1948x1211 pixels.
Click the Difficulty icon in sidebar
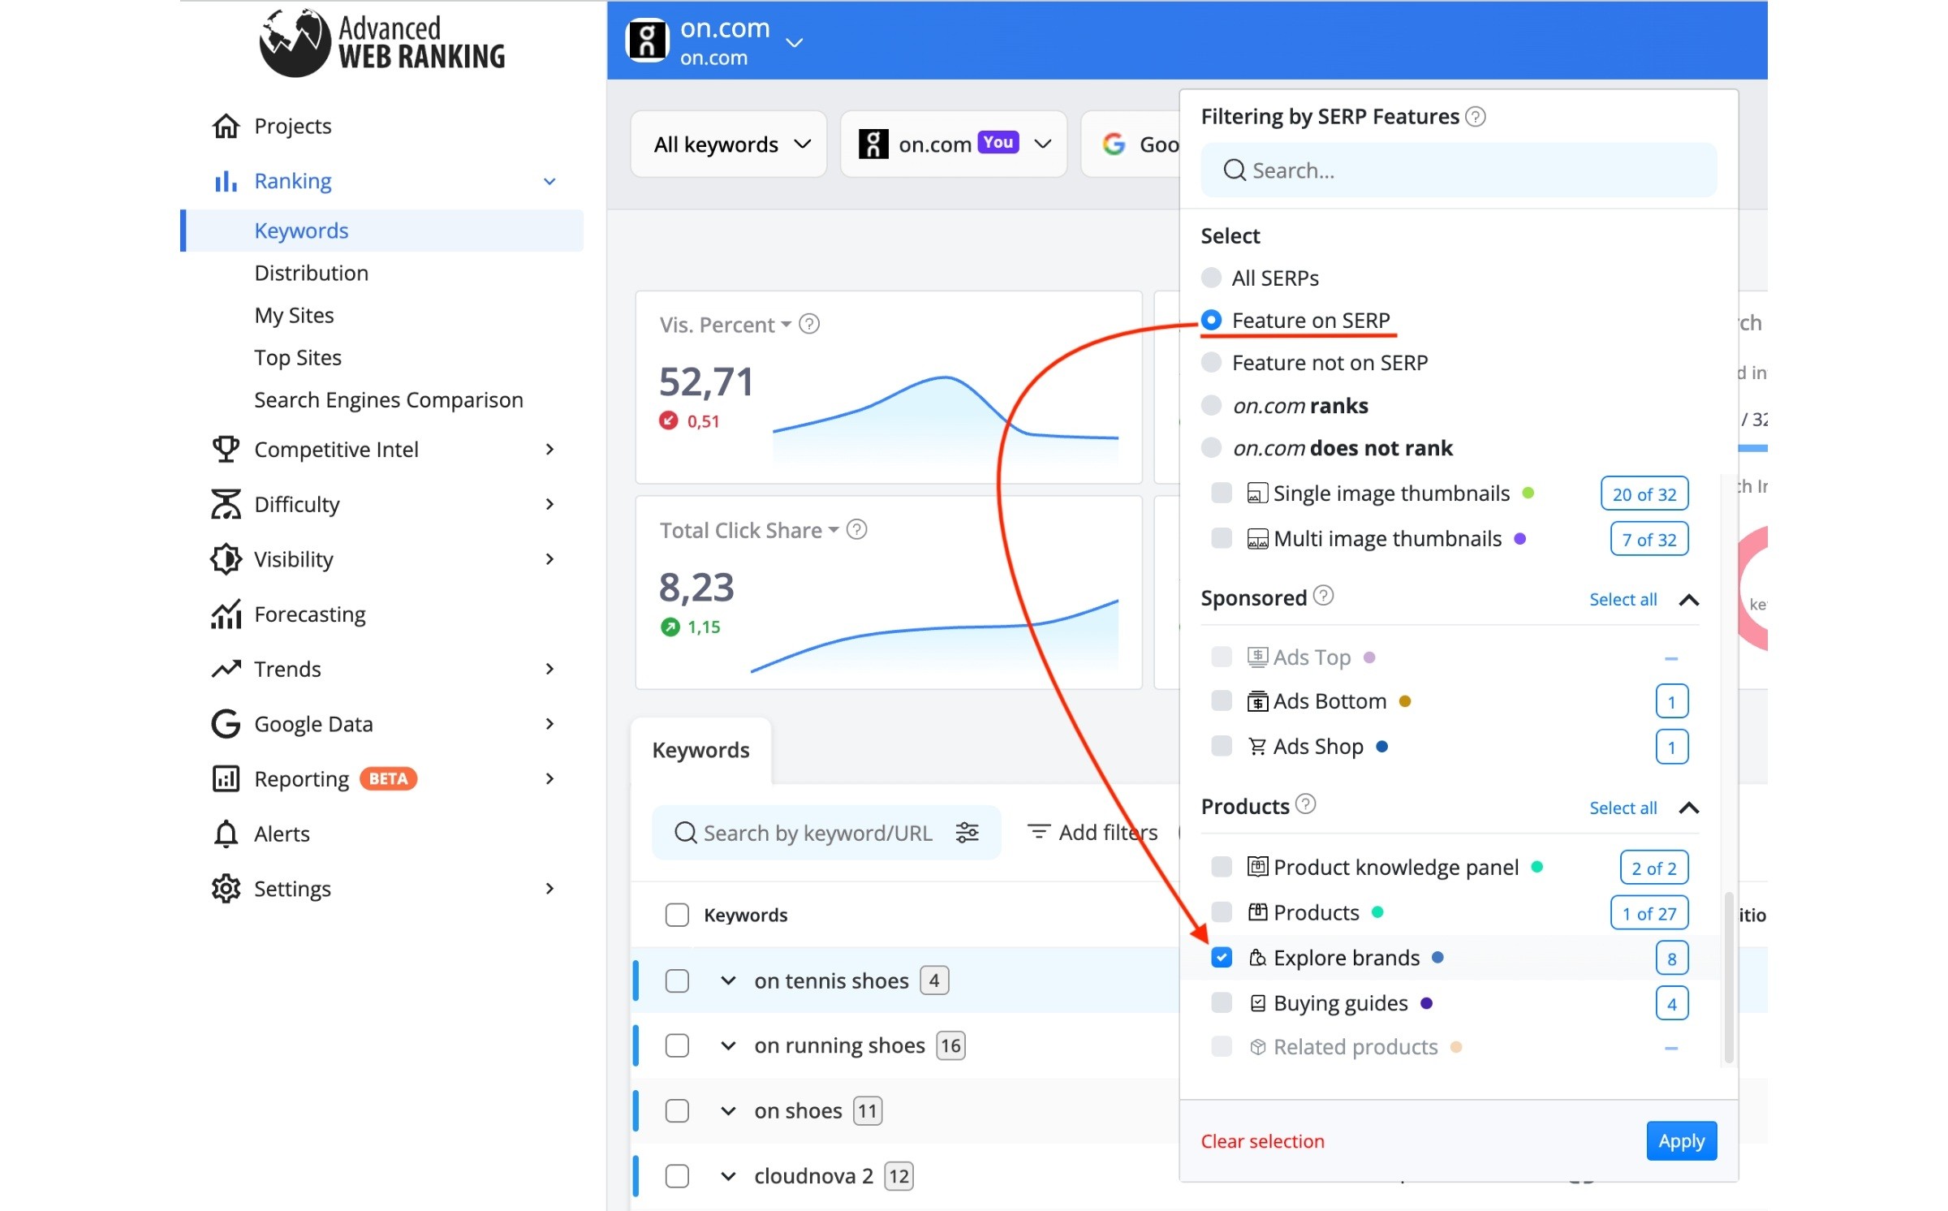click(226, 504)
